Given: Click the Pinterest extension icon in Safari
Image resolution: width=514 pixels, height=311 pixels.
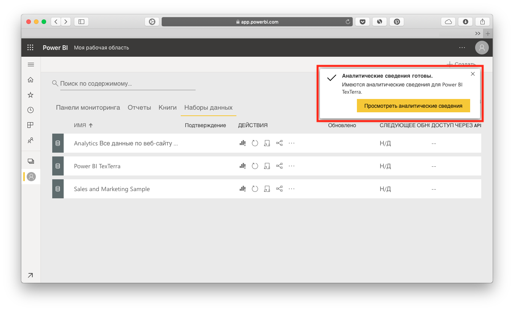Looking at the screenshot, I should pos(397,22).
